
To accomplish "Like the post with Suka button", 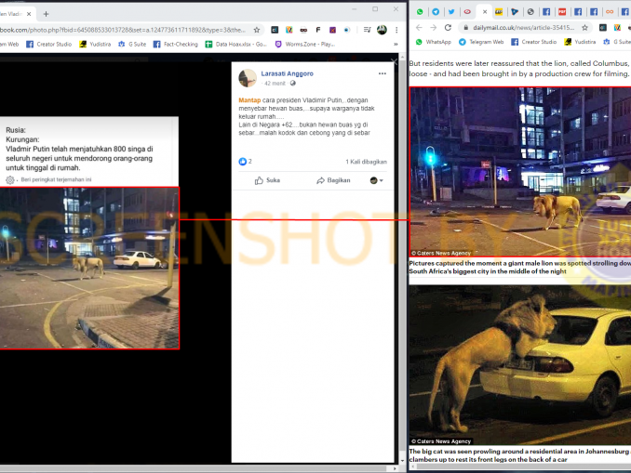I will point(267,180).
